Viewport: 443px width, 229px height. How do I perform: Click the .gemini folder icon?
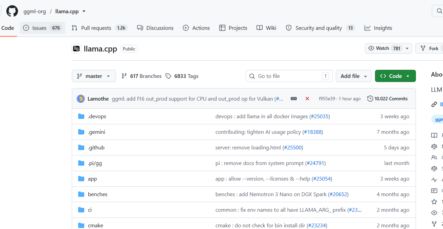coord(81,132)
